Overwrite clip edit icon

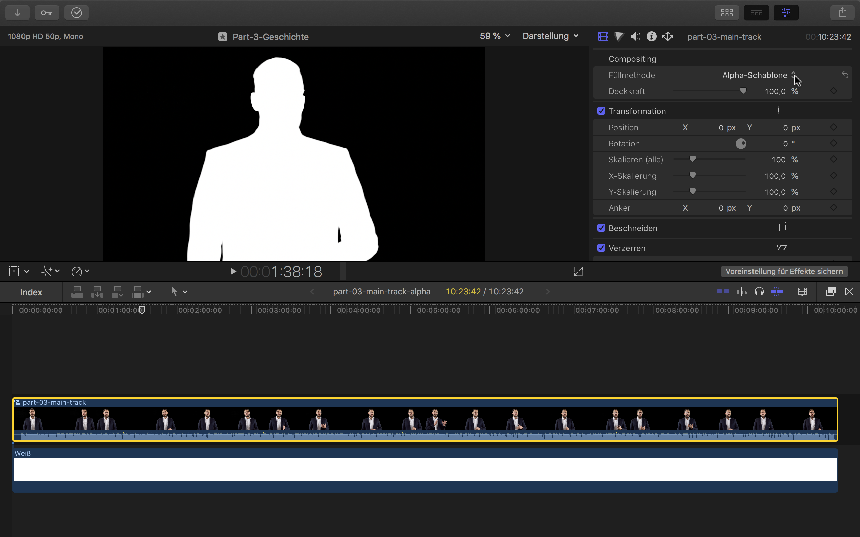pos(137,292)
